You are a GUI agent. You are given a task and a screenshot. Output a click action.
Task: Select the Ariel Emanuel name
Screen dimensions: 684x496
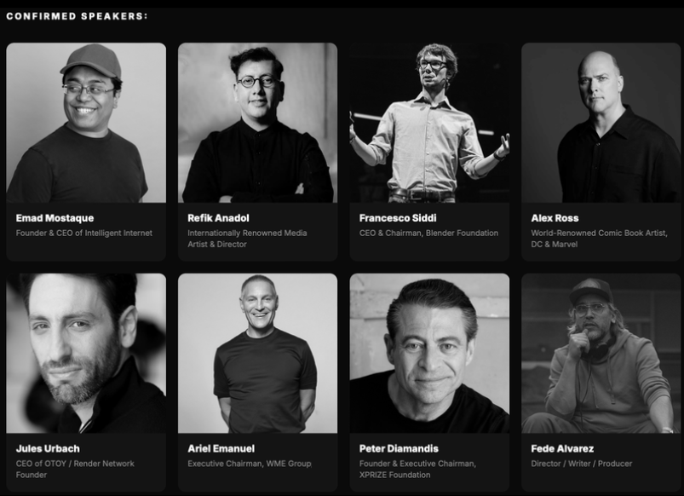(x=221, y=448)
